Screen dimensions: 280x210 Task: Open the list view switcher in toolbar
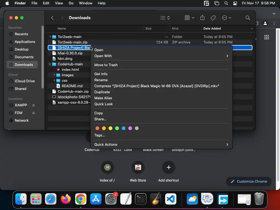point(165,18)
